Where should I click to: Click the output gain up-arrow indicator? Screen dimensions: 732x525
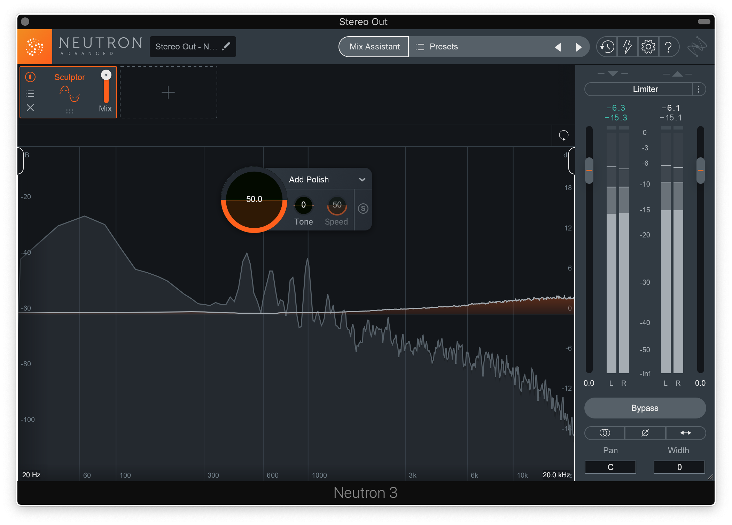click(678, 73)
